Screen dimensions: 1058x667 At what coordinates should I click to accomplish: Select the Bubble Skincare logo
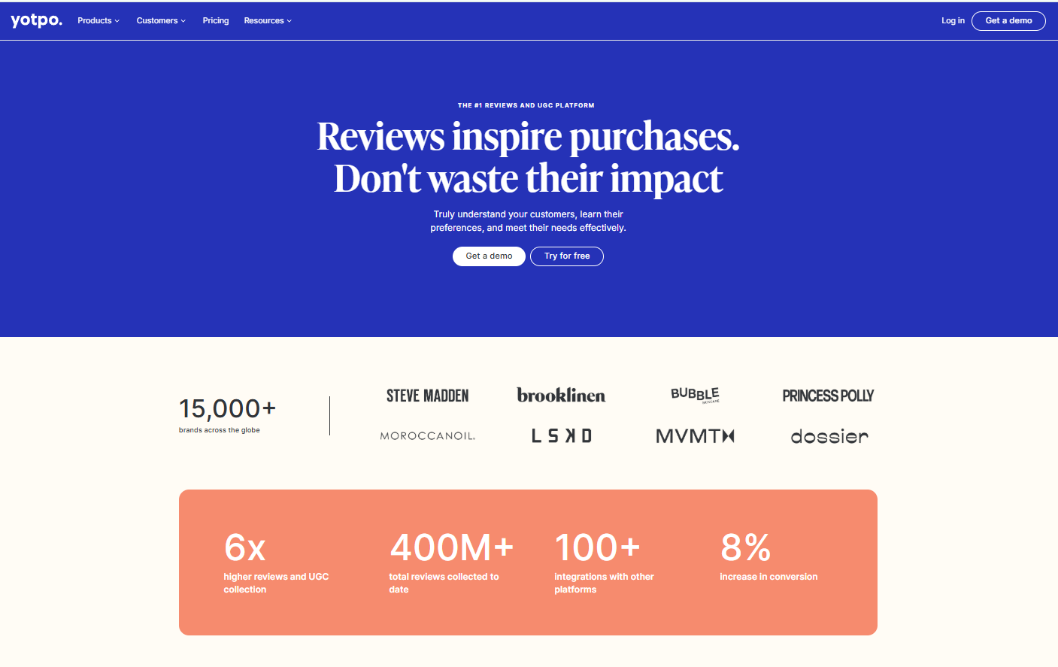coord(694,394)
